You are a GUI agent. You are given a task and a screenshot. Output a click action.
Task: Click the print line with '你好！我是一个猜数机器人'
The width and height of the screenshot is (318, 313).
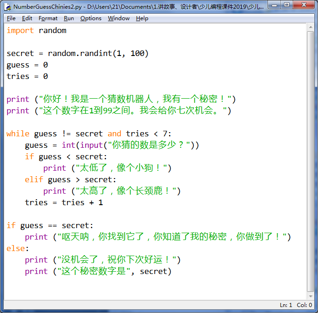121,99
